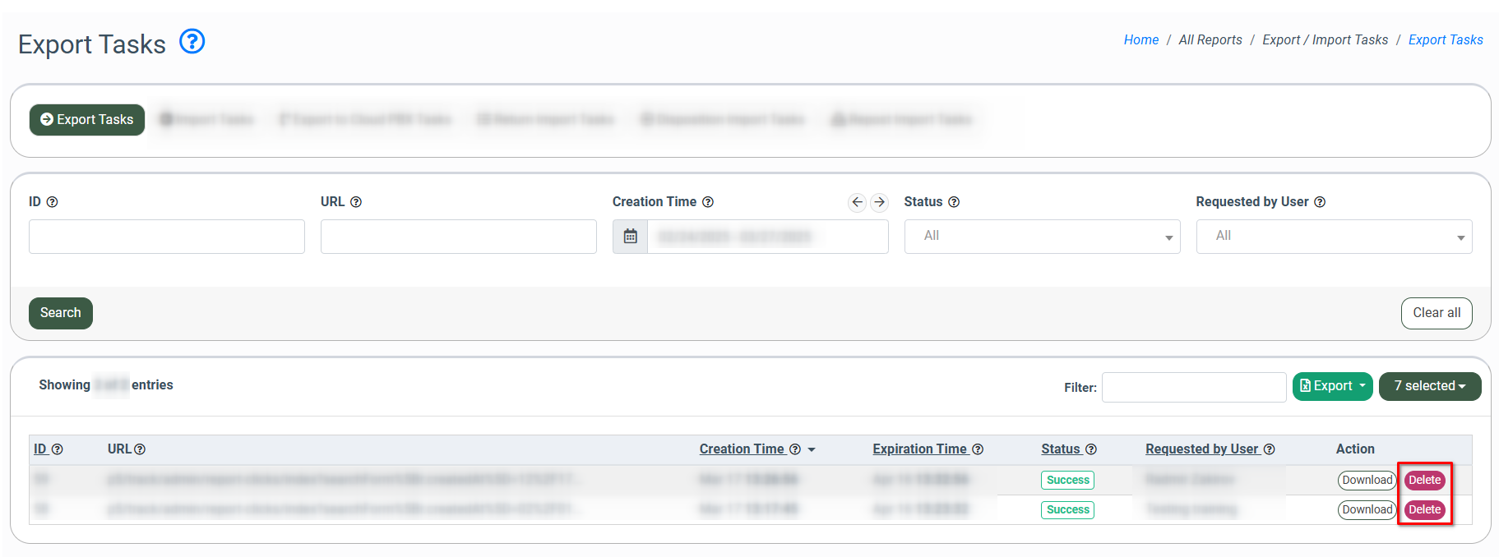Go to previous date range arrow
Viewport: 1499px width, 557px height.
pyautogui.click(x=857, y=202)
